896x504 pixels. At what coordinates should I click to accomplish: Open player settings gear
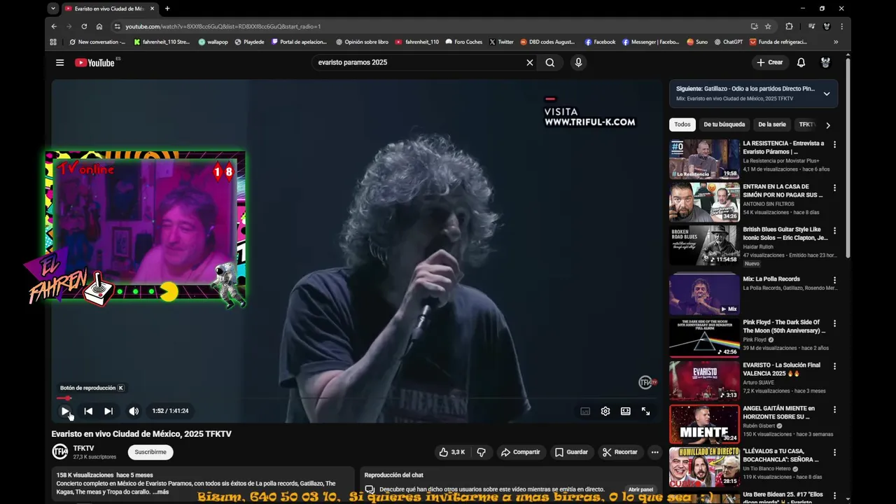[x=605, y=411]
